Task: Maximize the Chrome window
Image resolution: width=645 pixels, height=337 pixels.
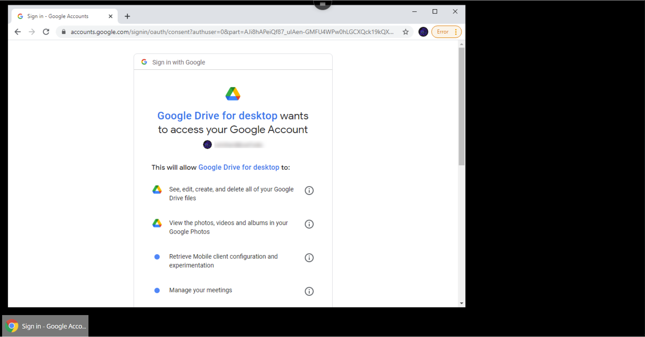Action: click(435, 12)
